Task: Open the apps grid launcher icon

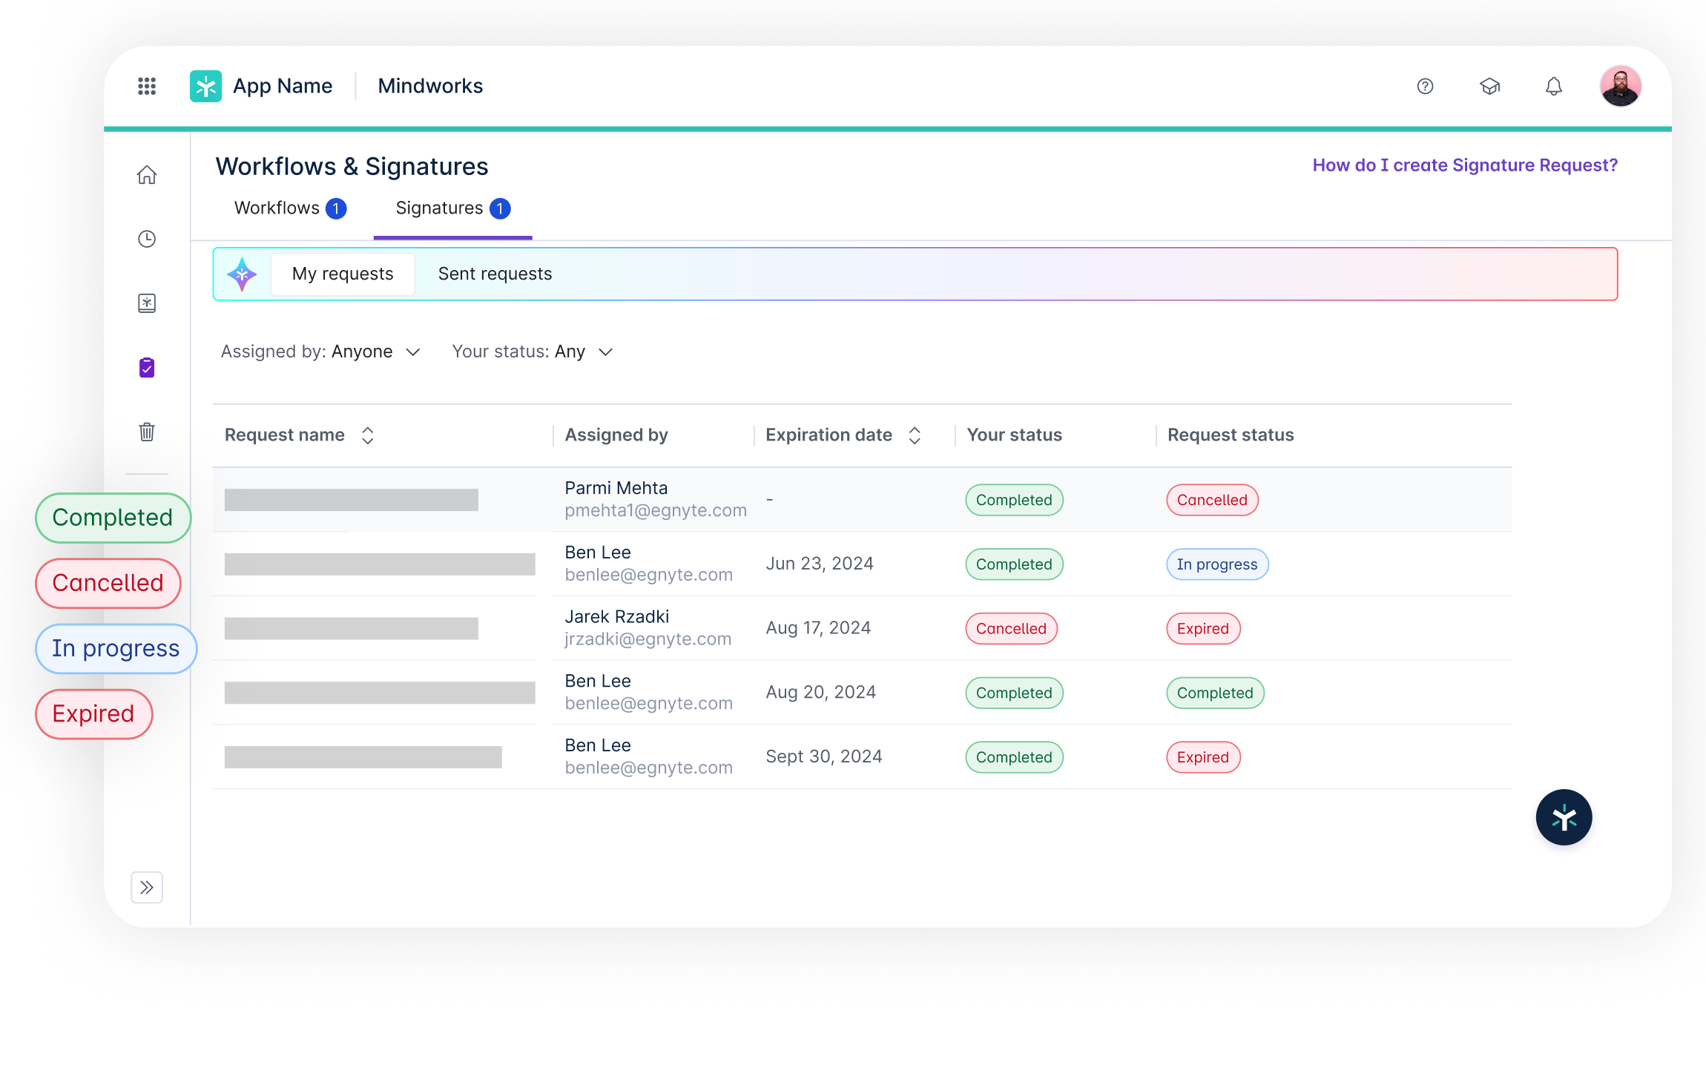Action: pos(147,86)
